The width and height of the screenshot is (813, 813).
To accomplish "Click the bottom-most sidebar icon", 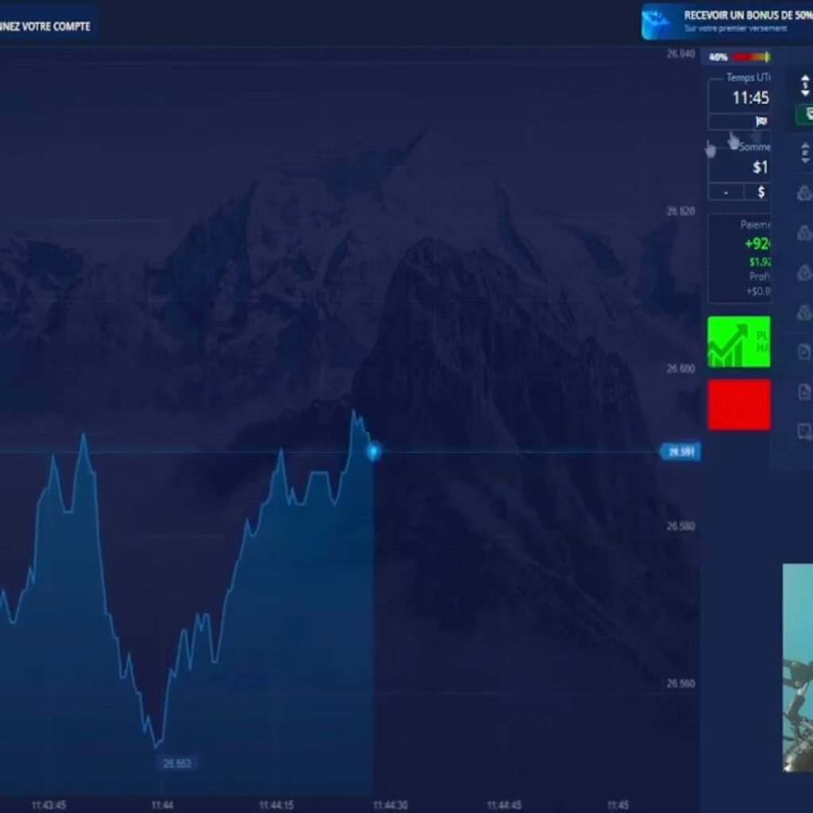I will point(804,431).
